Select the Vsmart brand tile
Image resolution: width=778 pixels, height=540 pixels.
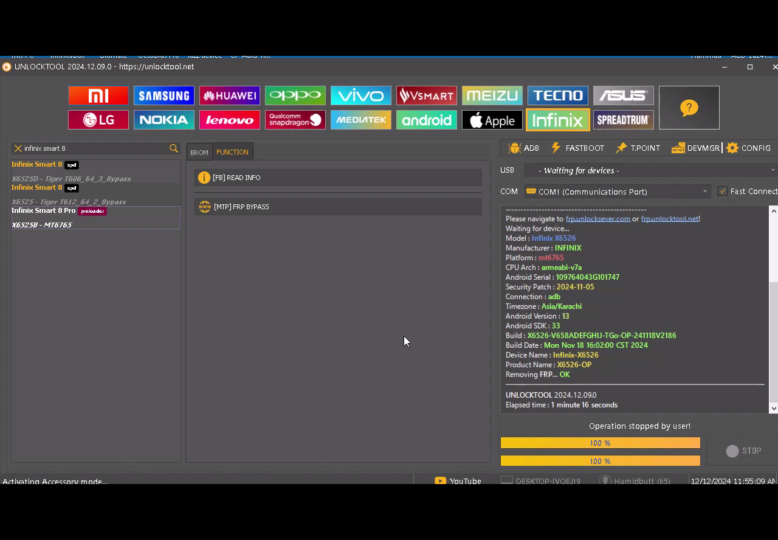(427, 95)
